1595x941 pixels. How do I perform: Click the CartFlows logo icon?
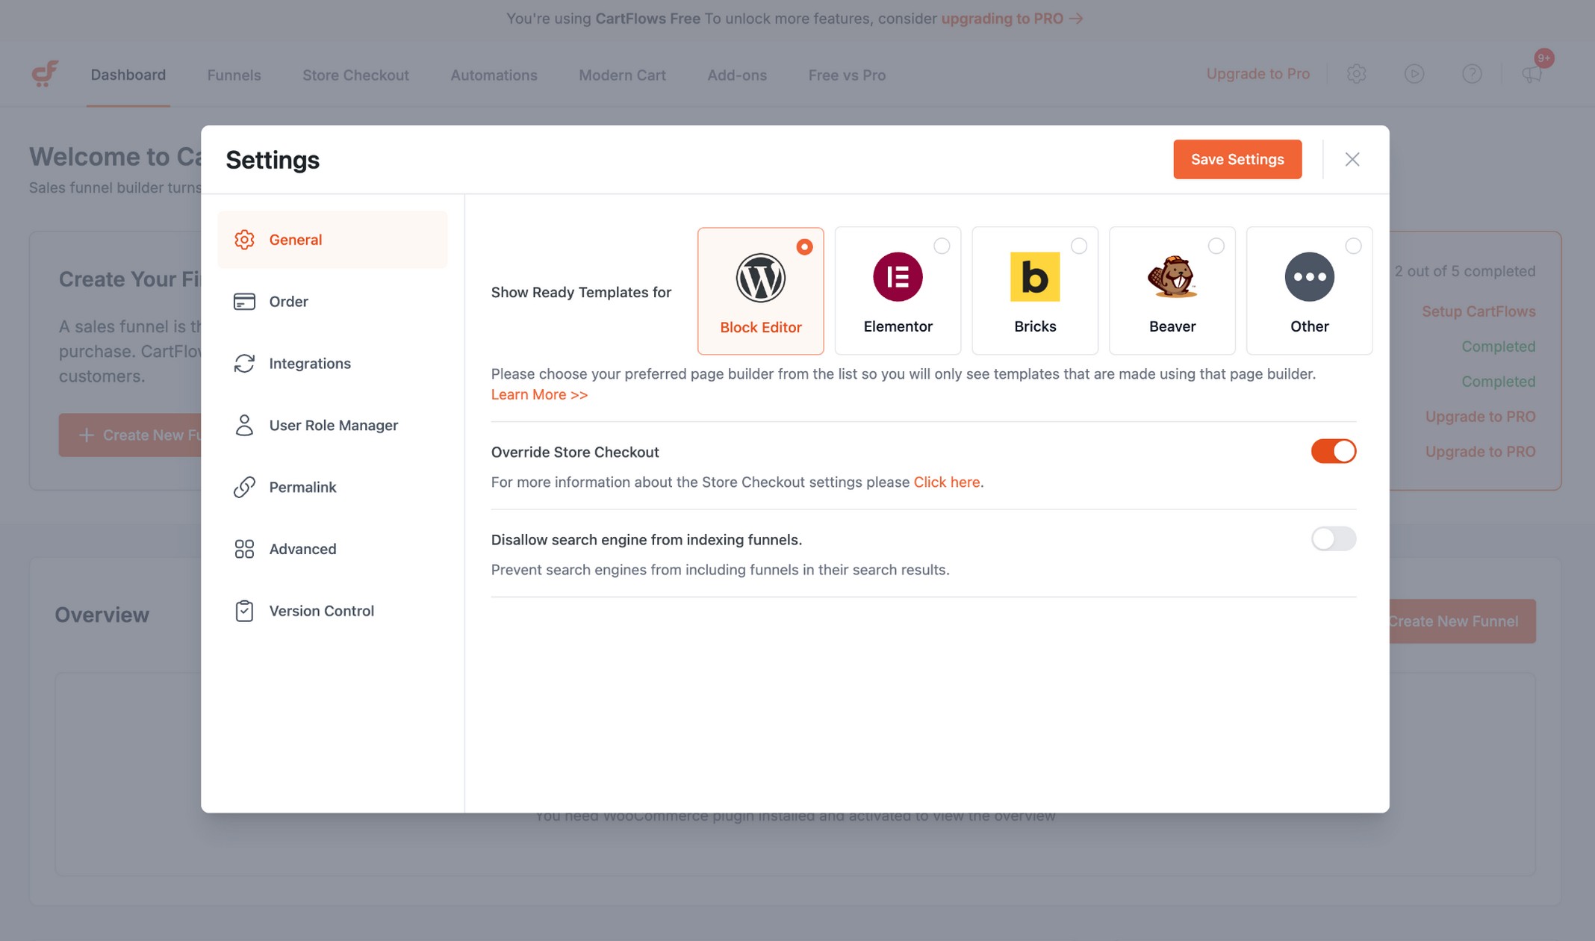(45, 74)
